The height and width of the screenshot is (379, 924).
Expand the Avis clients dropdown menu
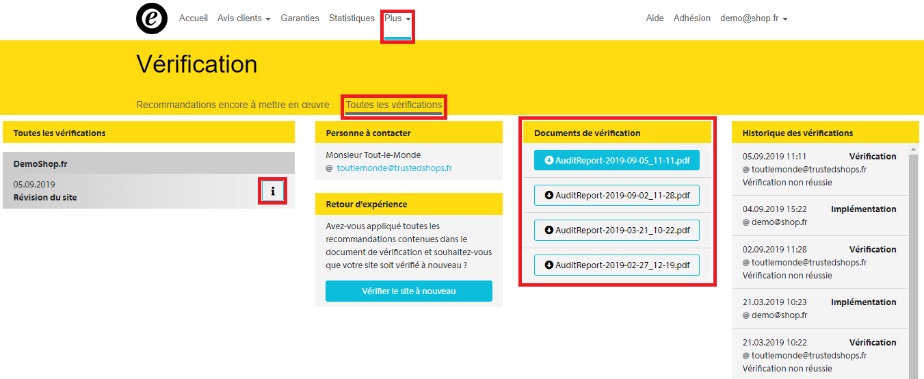244,18
